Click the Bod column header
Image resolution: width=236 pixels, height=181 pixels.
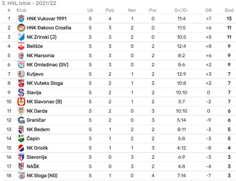click(x=229, y=10)
